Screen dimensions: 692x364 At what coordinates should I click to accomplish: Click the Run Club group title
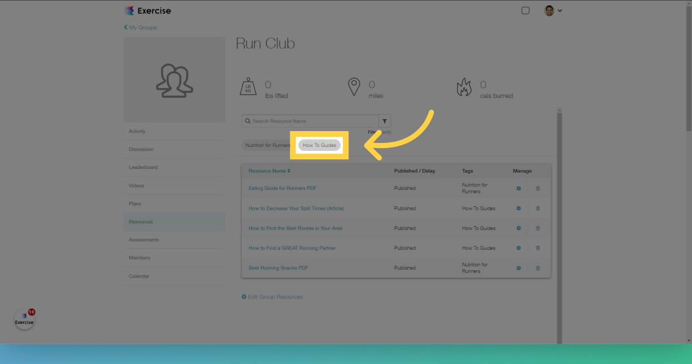click(x=266, y=44)
